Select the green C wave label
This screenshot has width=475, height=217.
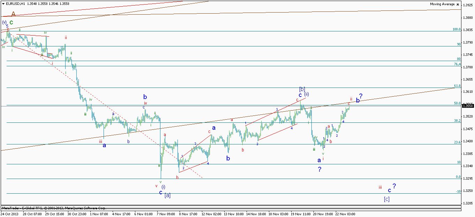click(x=11, y=22)
